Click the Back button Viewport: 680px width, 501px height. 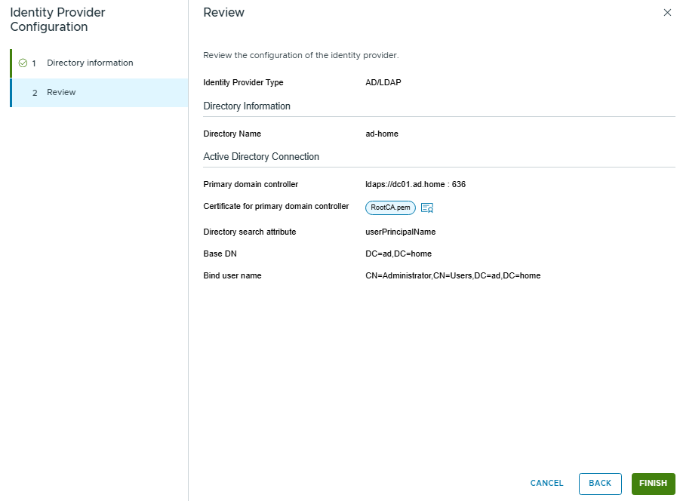pyautogui.click(x=600, y=484)
